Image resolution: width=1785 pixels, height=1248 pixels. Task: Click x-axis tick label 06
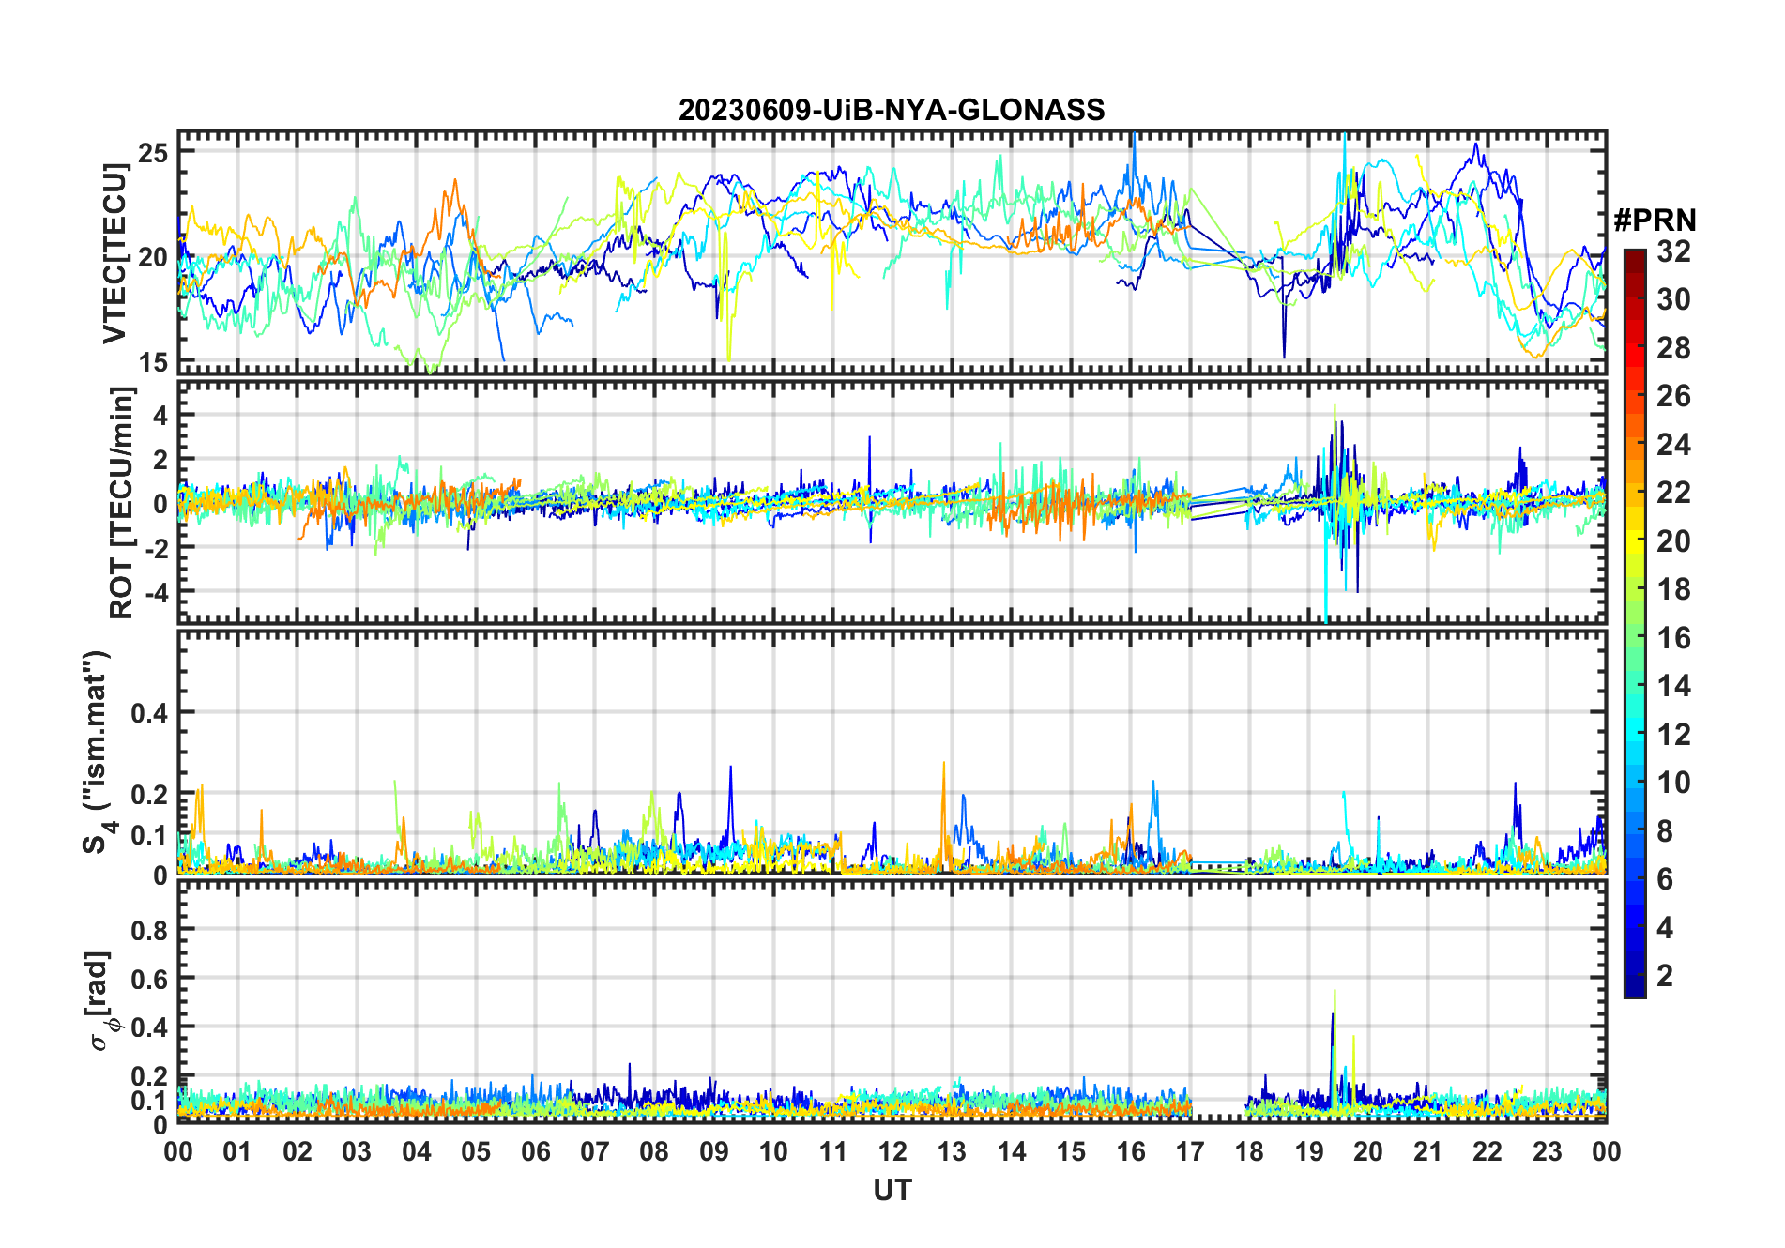coord(536,1151)
